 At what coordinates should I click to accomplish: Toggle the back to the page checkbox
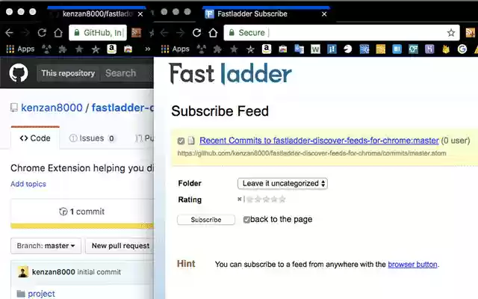246,219
